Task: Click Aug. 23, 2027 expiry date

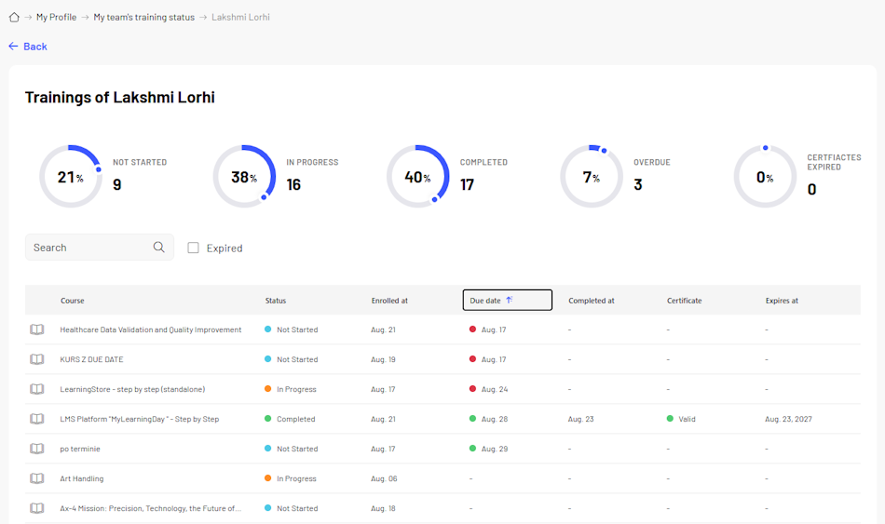Action: click(x=788, y=419)
